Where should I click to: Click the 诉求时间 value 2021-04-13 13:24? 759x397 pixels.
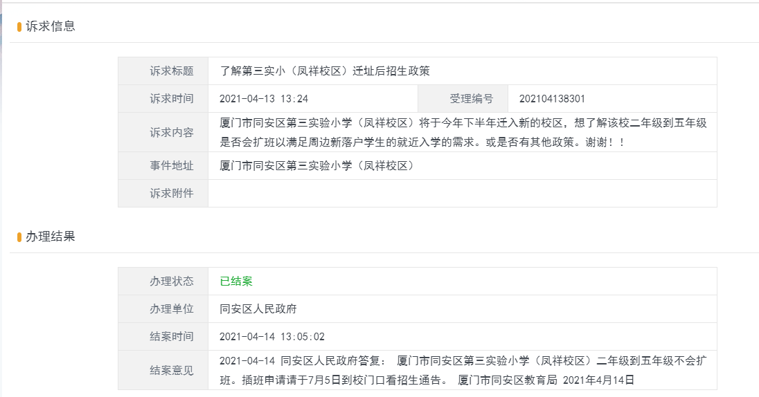(x=264, y=99)
